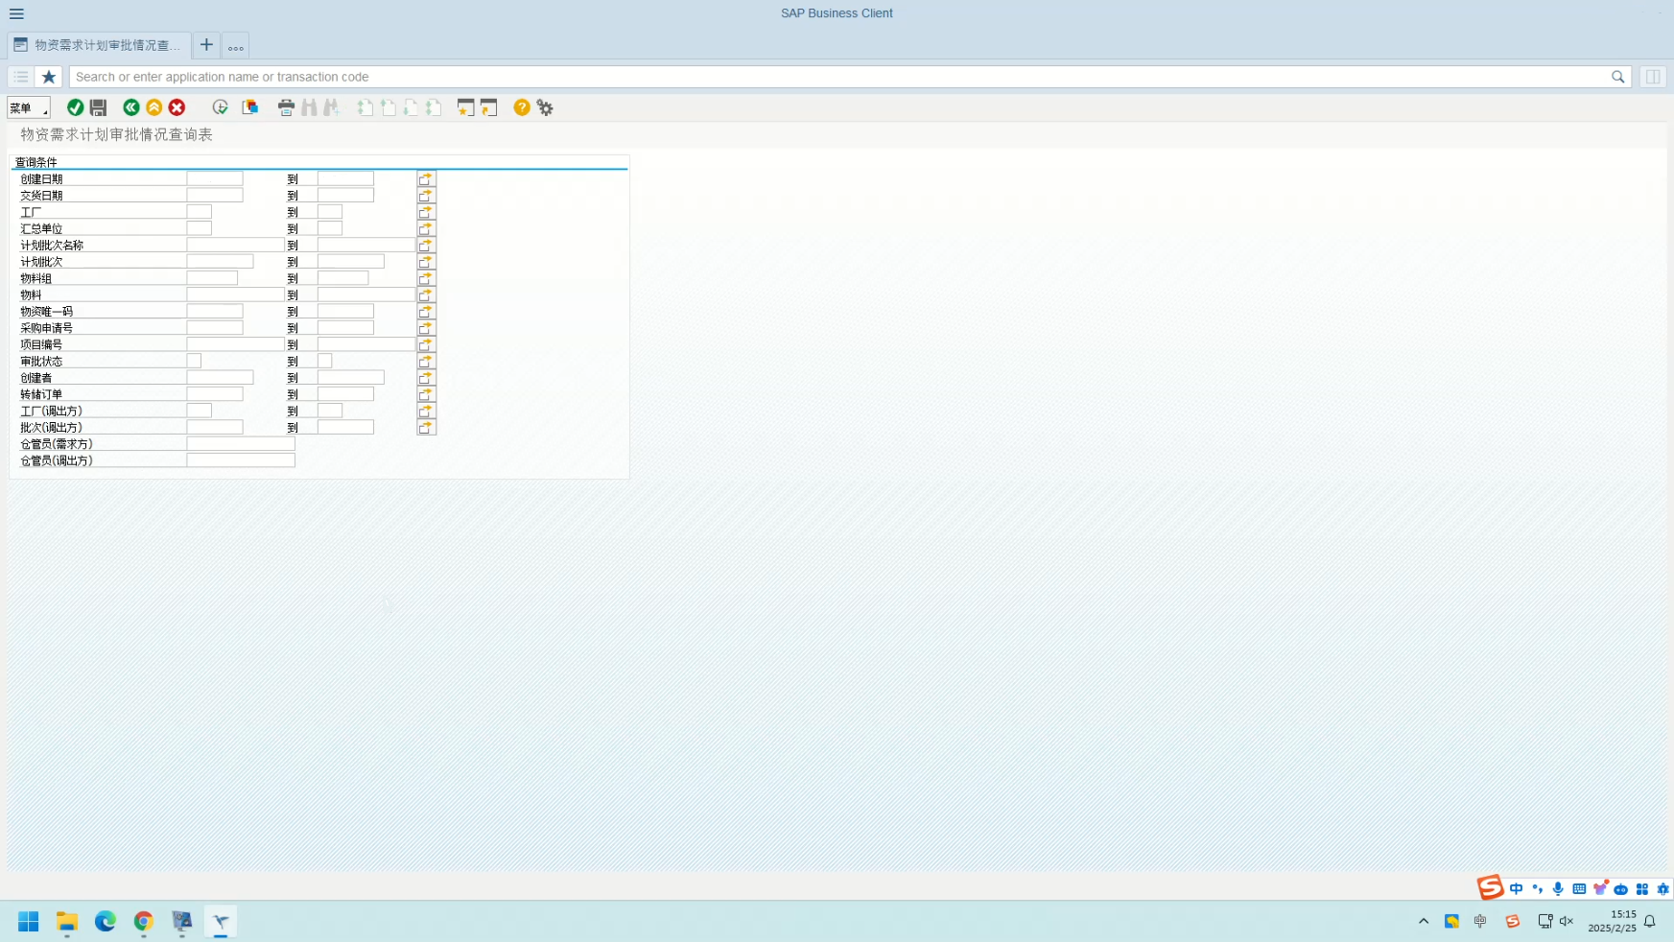The height and width of the screenshot is (942, 1674).
Task: Open a new tab with plus button
Action: [x=206, y=45]
